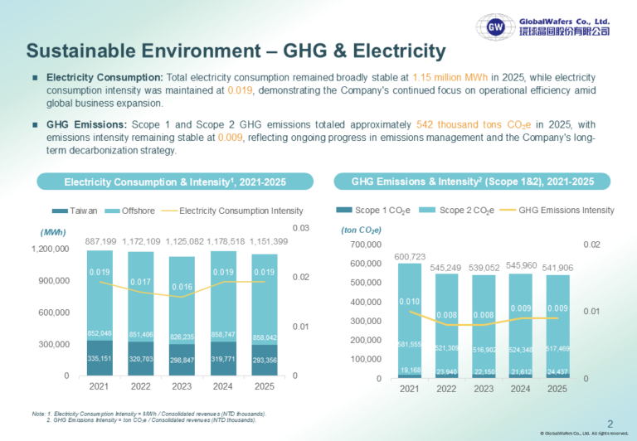Click the 2021 Taiwan bar segment 335,151

coord(100,358)
